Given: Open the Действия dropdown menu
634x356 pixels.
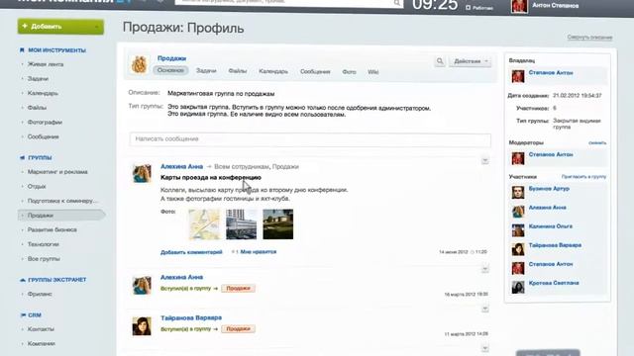Looking at the screenshot, I should tap(470, 61).
